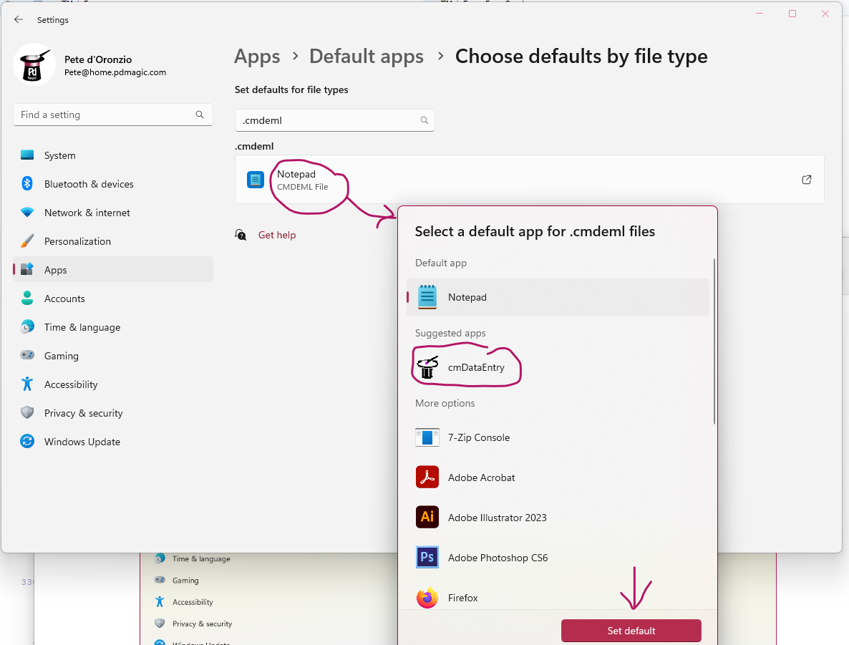Select Time & language in the front Settings sidebar
The width and height of the screenshot is (849, 645).
click(112, 327)
